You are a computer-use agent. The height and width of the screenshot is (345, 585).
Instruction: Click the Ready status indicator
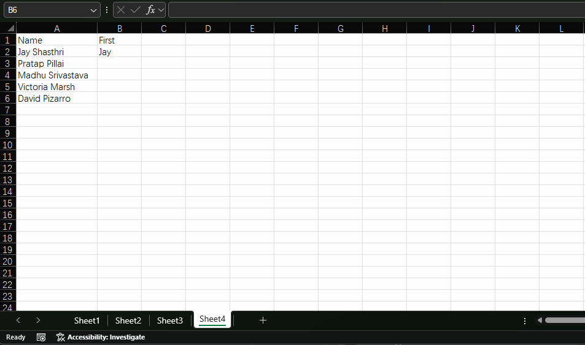click(x=16, y=337)
